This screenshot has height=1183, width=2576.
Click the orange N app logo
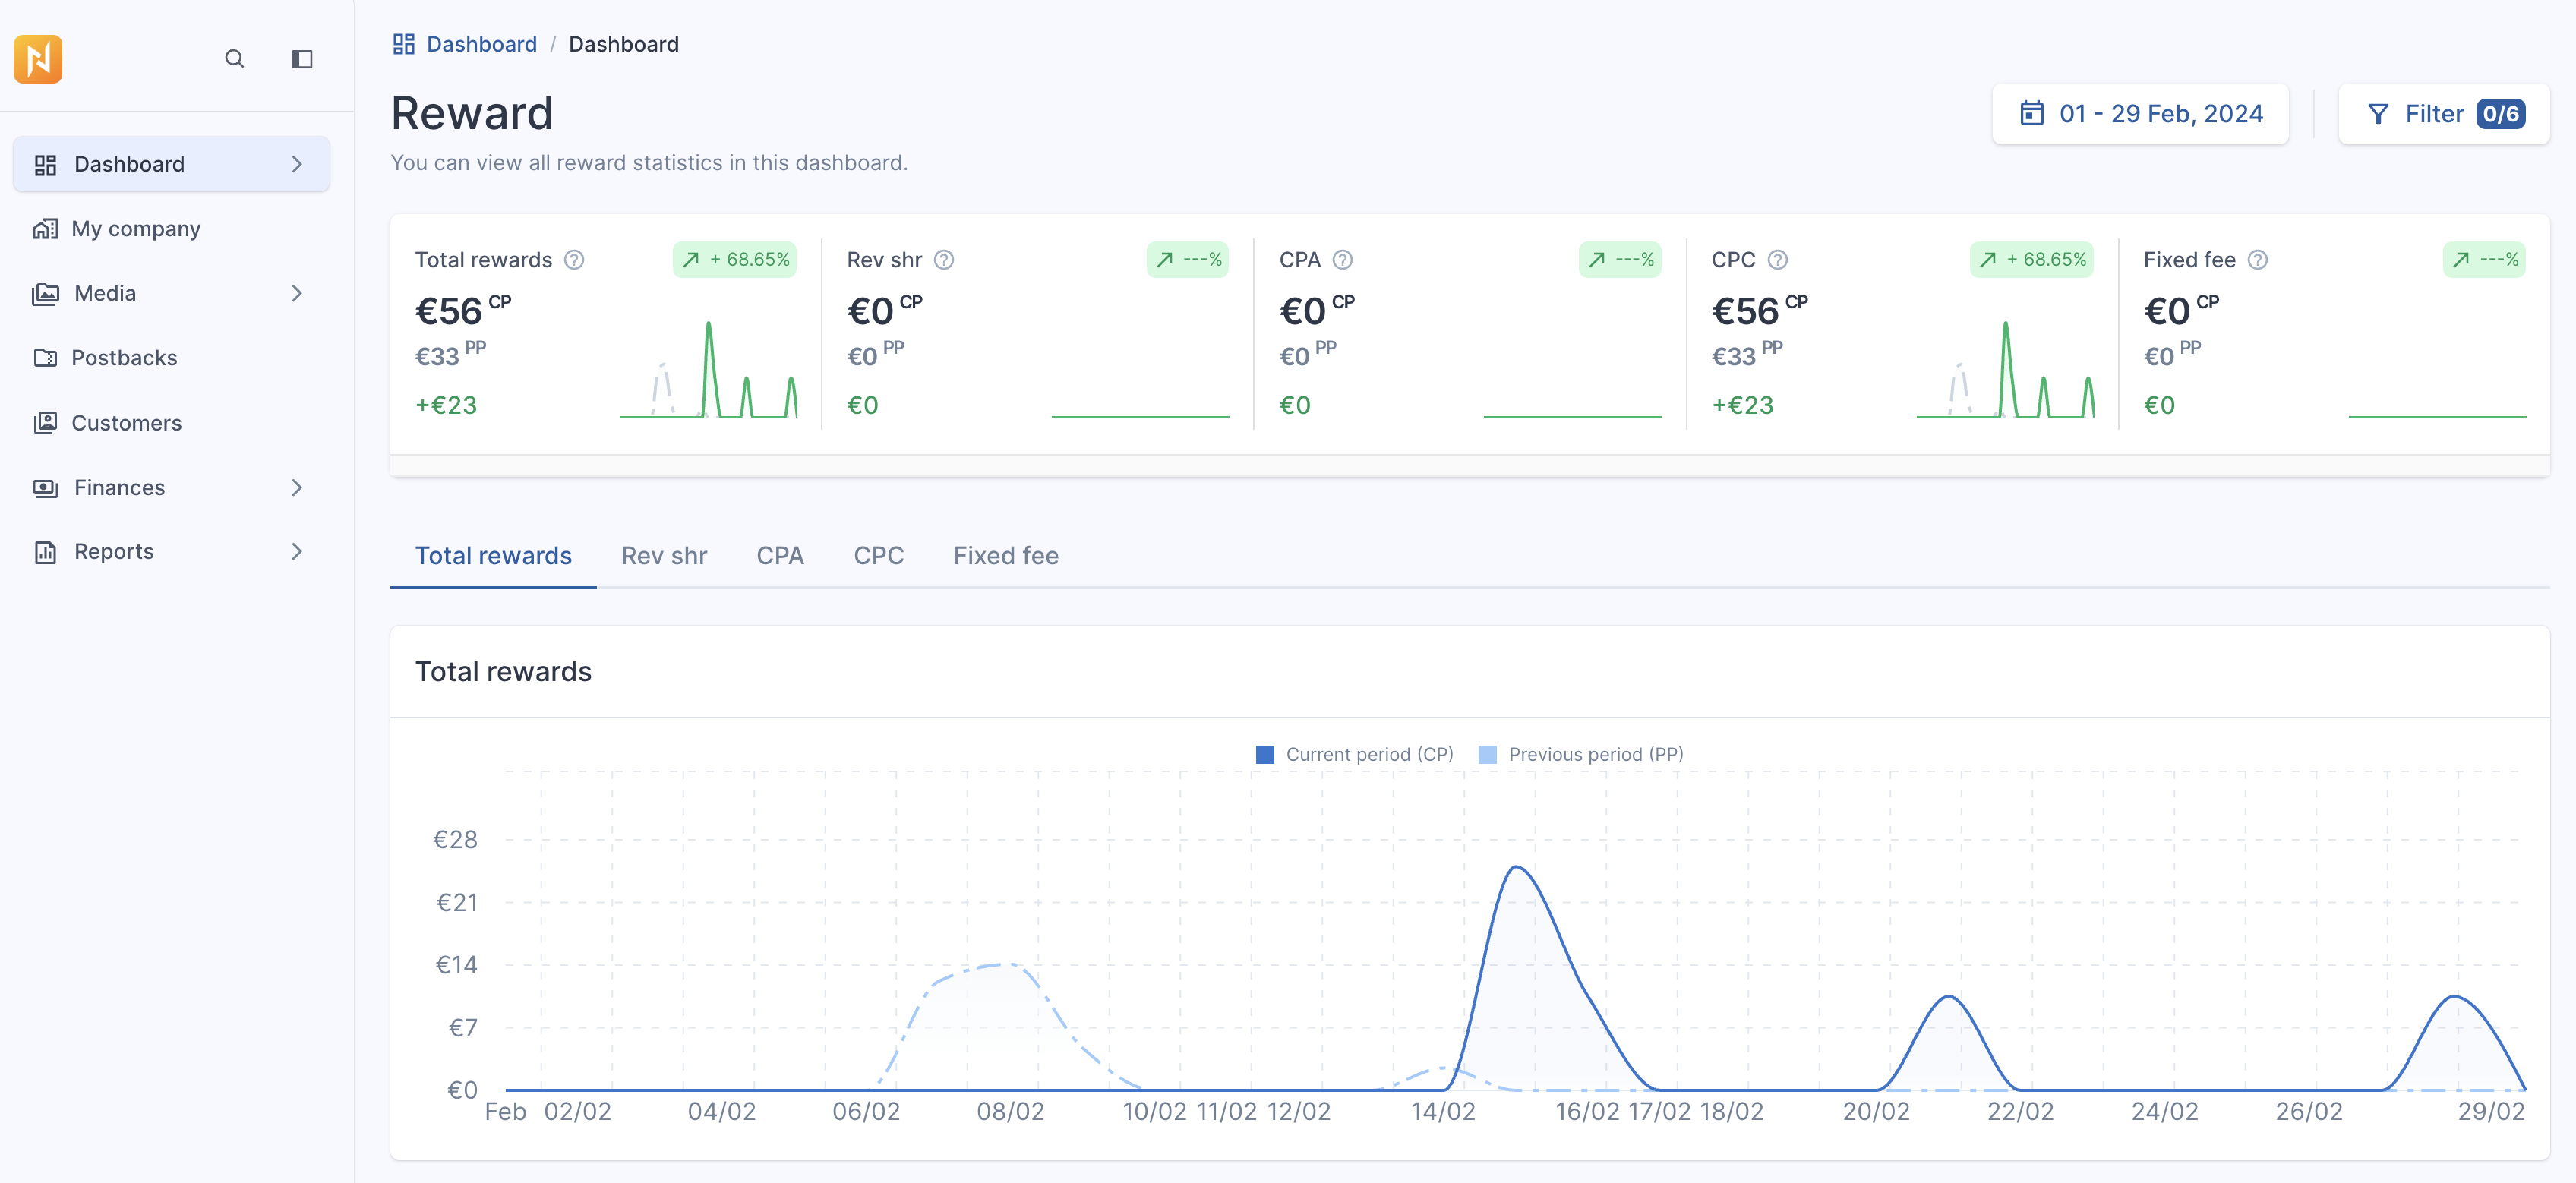(x=38, y=59)
